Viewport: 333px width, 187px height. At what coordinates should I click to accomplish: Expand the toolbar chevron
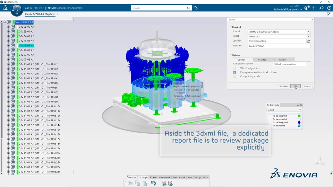point(125,181)
